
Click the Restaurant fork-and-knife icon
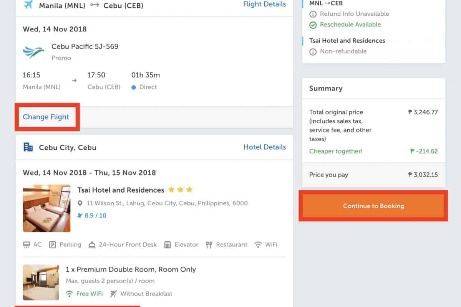[209, 245]
